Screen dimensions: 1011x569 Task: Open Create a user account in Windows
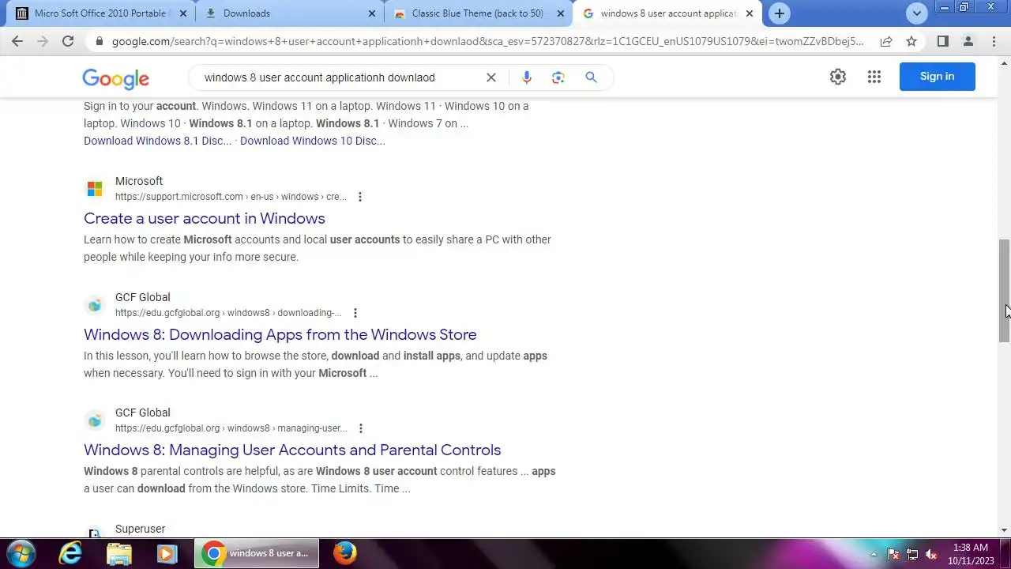205,218
